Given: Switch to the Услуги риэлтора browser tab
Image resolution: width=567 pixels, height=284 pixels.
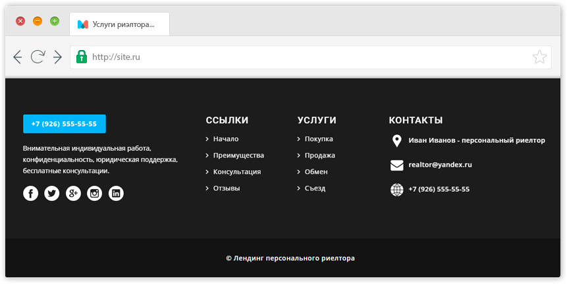Looking at the screenshot, I should click(x=119, y=24).
